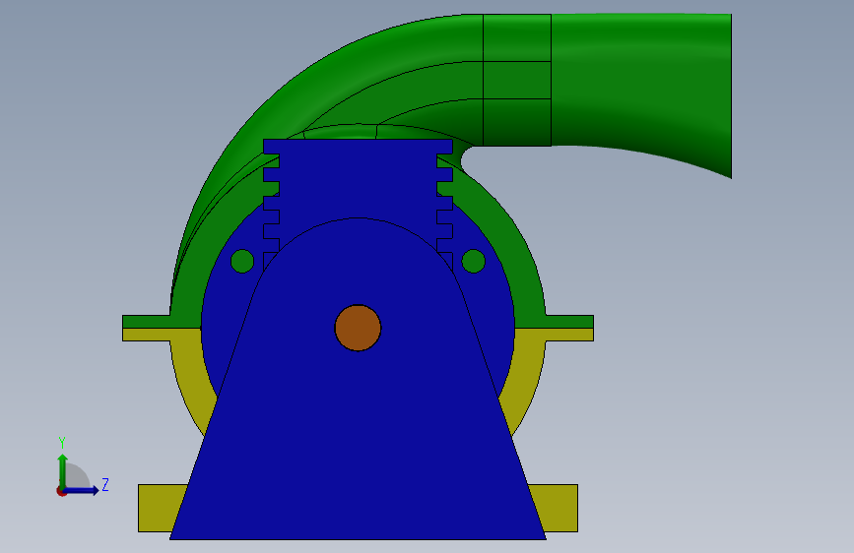The image size is (854, 553).
Task: Select the green left flange of upper casing
Action: tap(146, 321)
